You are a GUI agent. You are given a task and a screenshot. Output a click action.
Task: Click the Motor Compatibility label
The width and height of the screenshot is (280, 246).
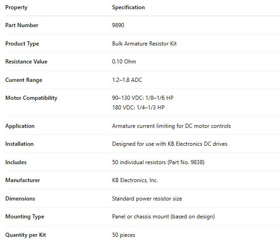(31, 98)
